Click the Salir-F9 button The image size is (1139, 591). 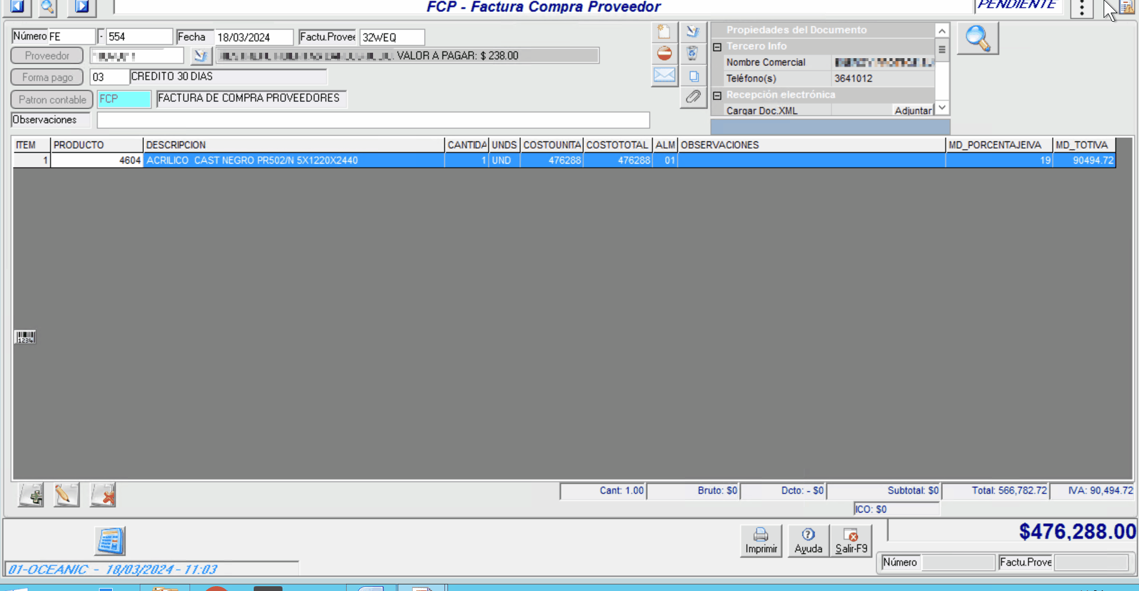pos(851,541)
